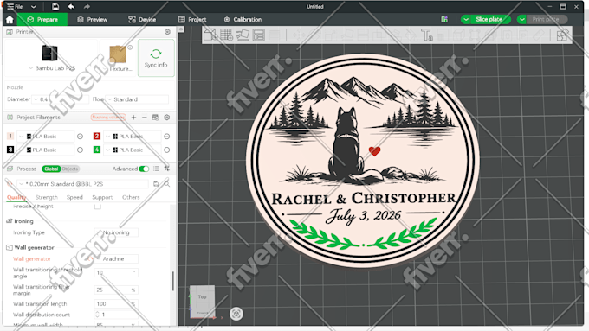This screenshot has width=589, height=331.
Task: Select the Lay on face tool
Action: [346, 35]
